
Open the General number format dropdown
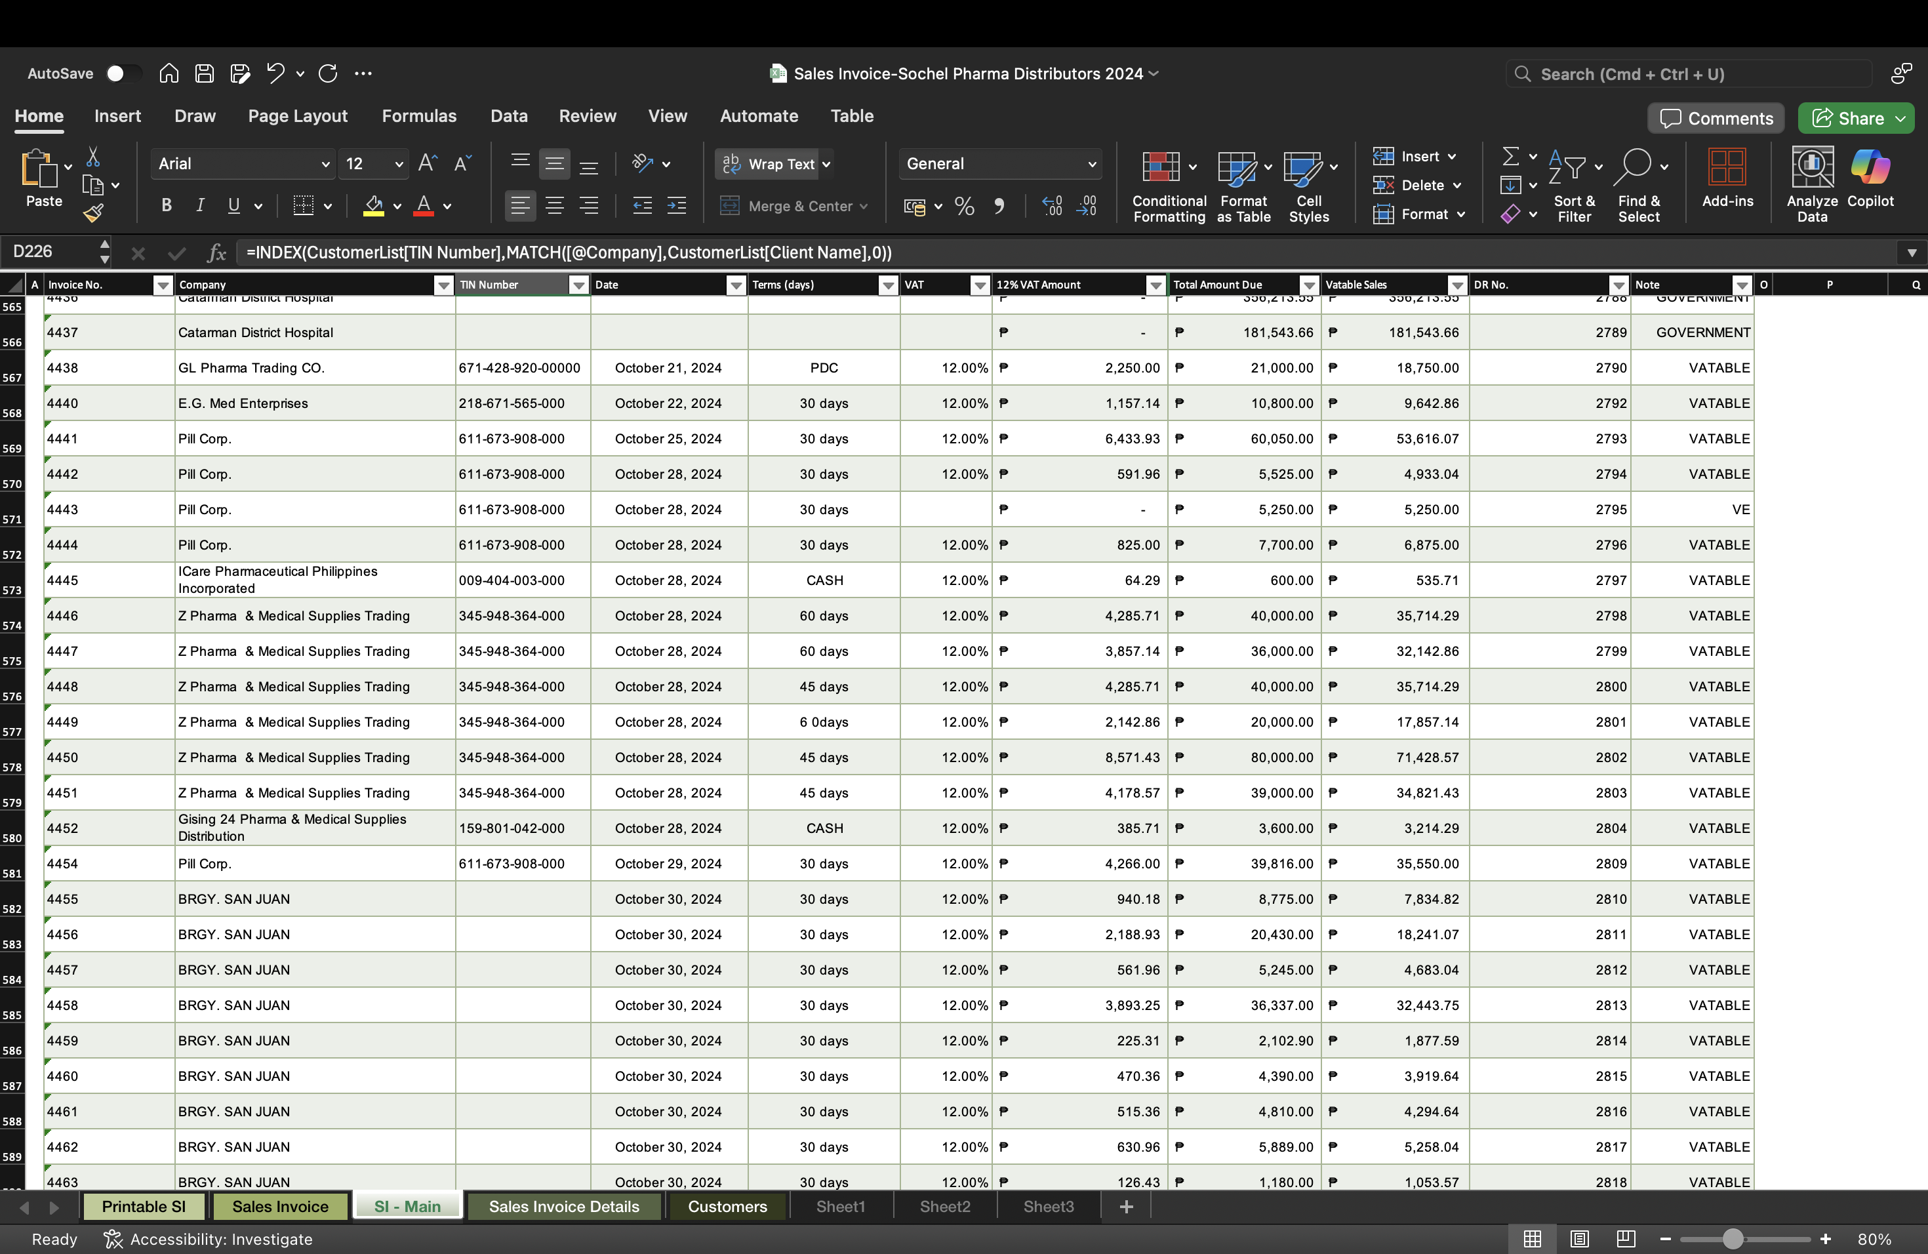click(1091, 165)
